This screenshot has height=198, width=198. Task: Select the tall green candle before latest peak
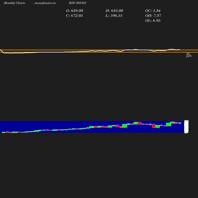(x=169, y=124)
